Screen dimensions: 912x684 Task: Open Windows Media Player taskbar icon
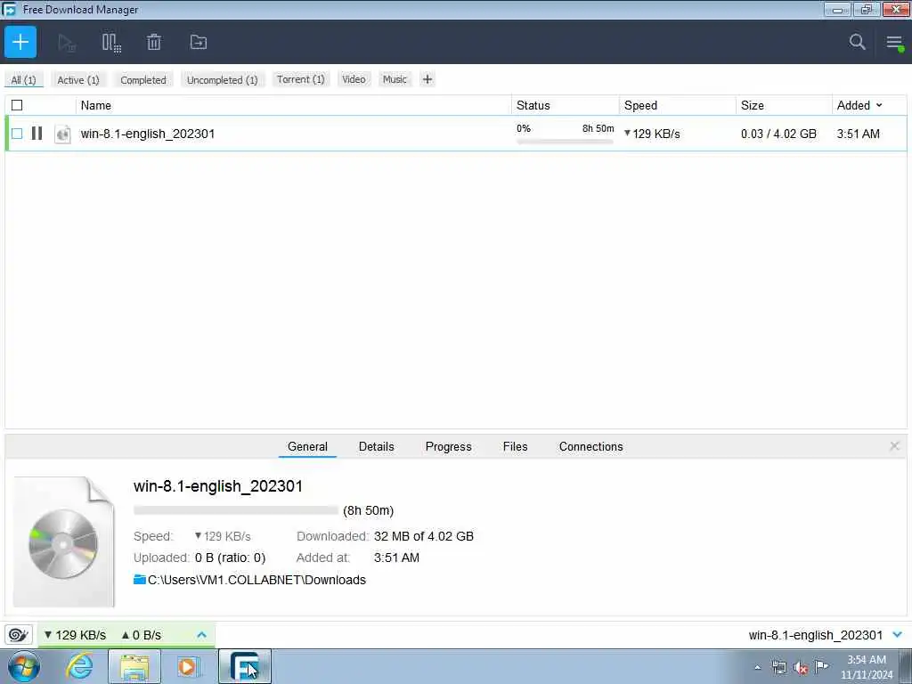coord(189,666)
